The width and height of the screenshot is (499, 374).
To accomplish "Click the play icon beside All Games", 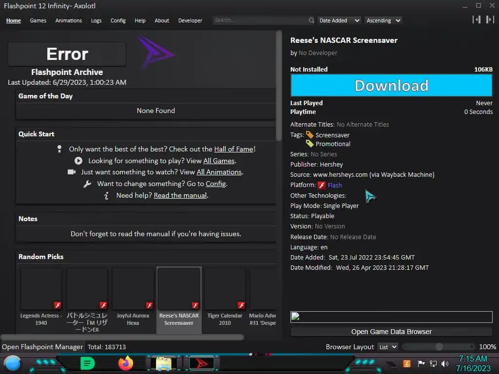I will (x=78, y=161).
